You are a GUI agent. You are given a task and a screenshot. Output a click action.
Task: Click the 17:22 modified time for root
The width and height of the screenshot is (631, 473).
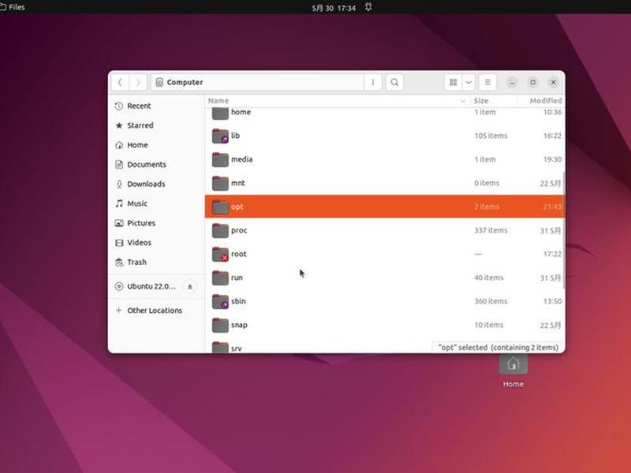pos(552,254)
